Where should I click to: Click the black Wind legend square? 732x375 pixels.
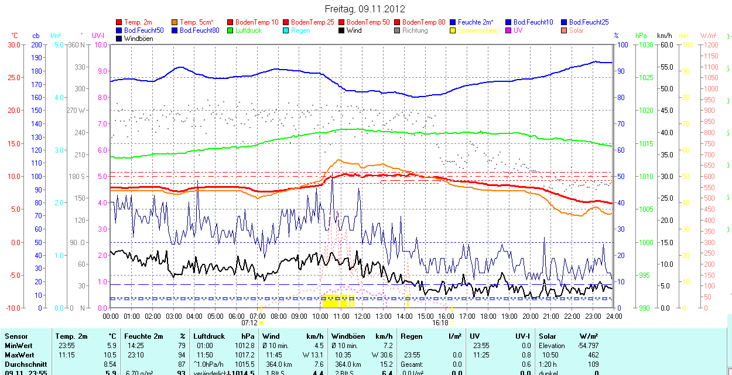click(342, 30)
